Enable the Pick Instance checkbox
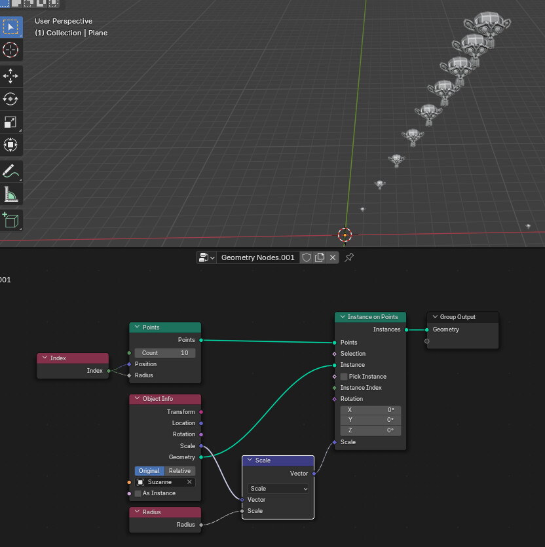The width and height of the screenshot is (545, 547). pos(344,377)
